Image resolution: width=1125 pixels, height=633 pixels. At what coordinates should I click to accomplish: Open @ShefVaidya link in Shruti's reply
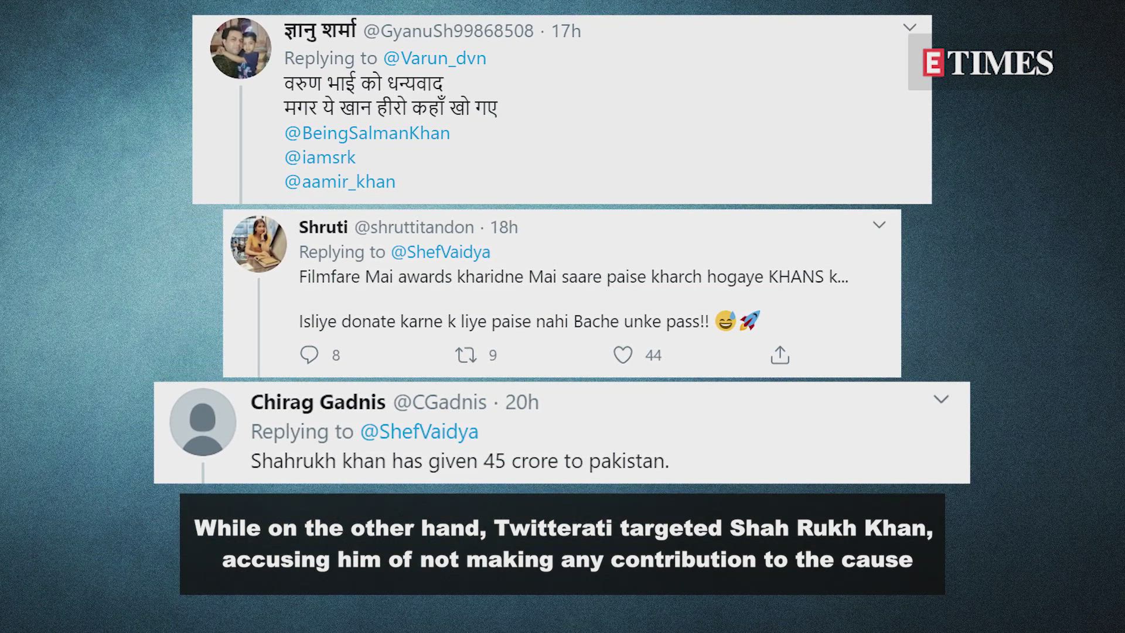click(x=441, y=252)
